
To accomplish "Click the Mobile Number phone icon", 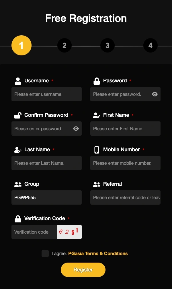I will click(97, 150).
